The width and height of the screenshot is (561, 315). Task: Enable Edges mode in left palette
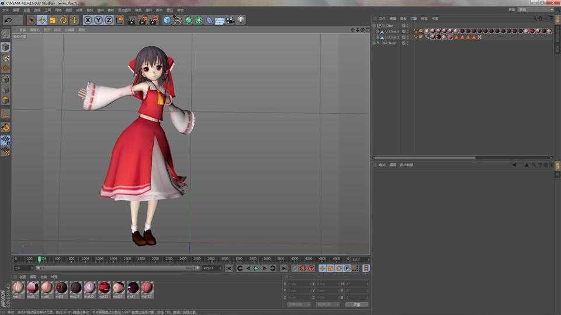pyautogui.click(x=5, y=90)
